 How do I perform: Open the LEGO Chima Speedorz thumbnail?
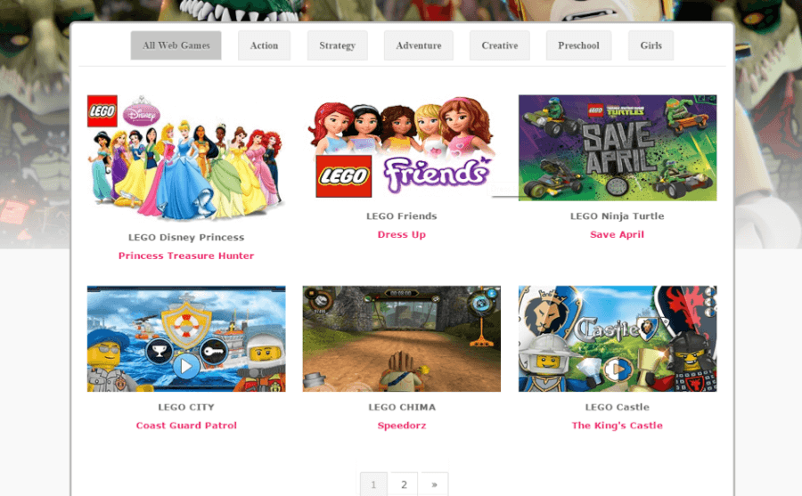pyautogui.click(x=402, y=338)
